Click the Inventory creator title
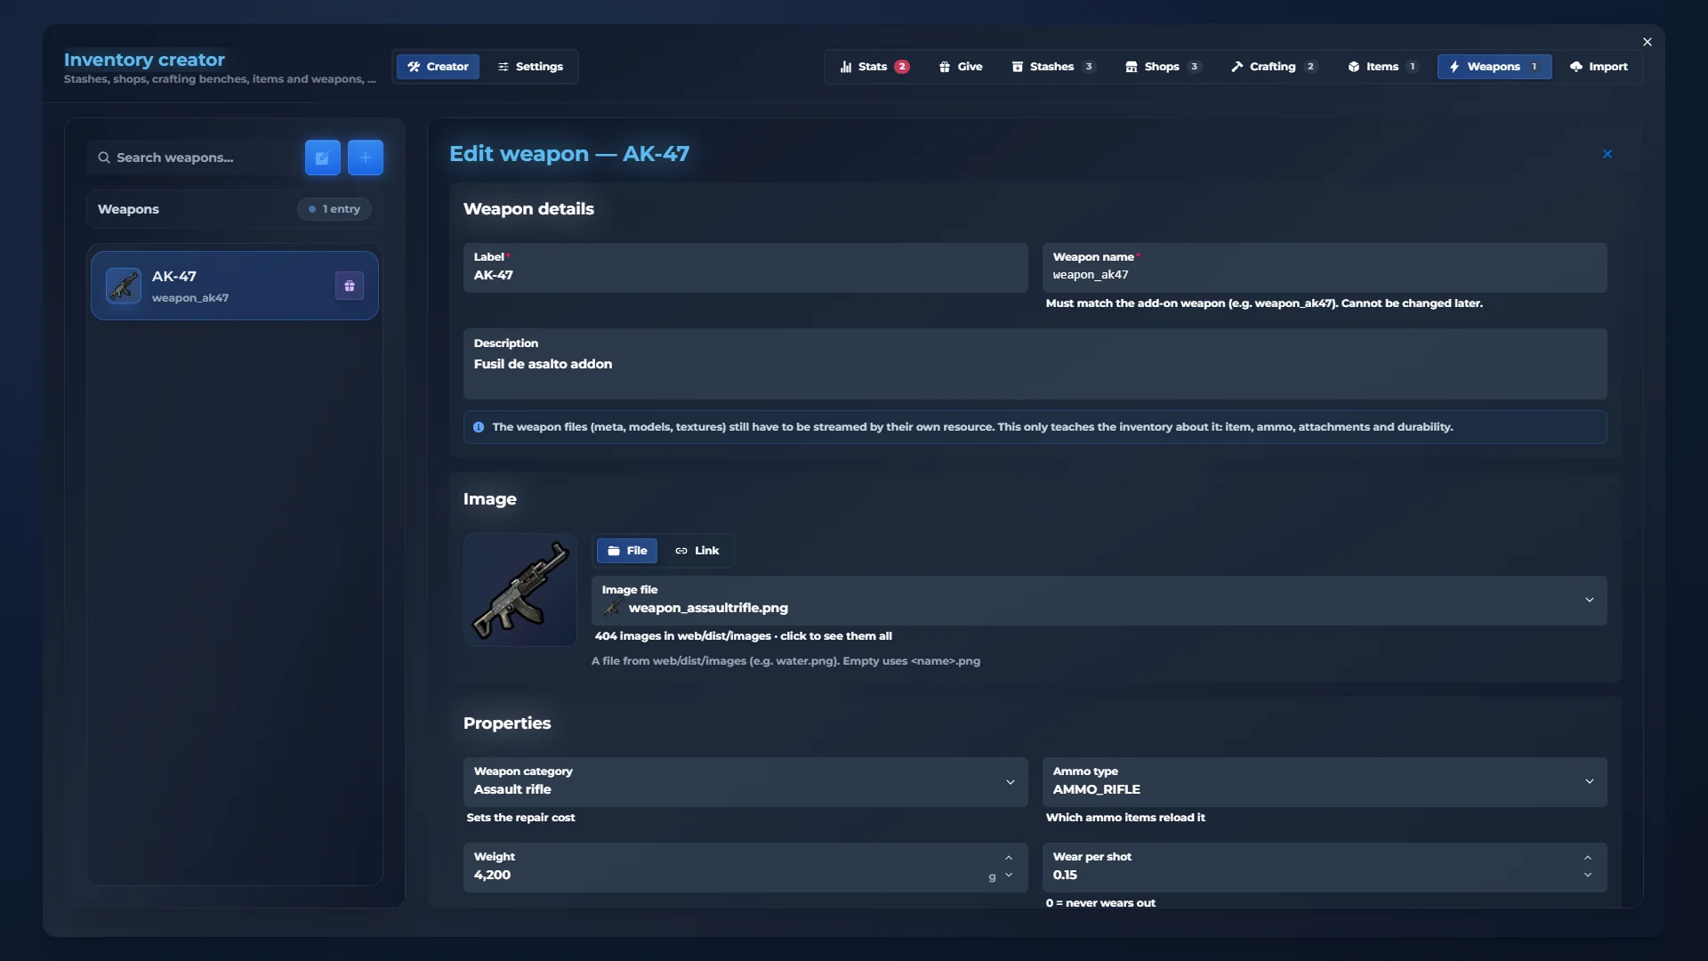The height and width of the screenshot is (961, 1708). [x=144, y=60]
